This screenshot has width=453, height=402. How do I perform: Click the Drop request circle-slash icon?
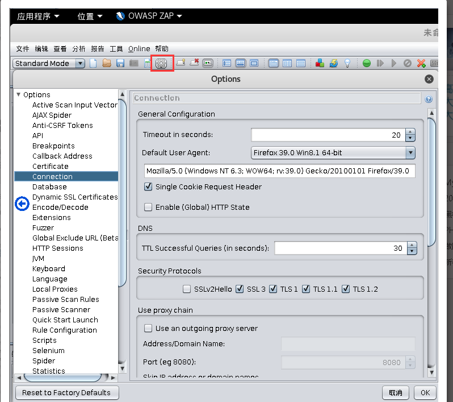[408, 63]
